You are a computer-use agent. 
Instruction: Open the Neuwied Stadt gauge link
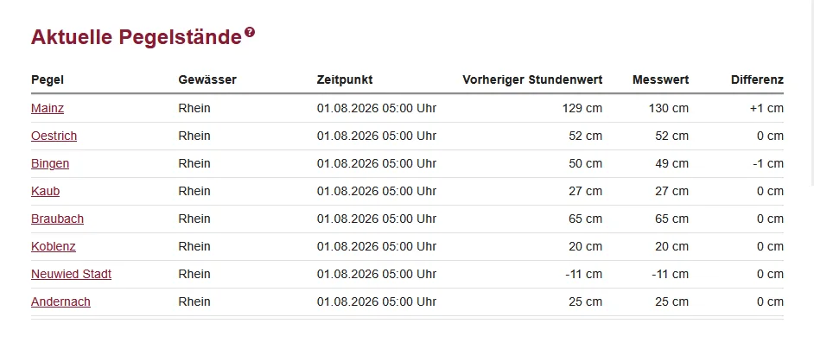click(x=71, y=274)
